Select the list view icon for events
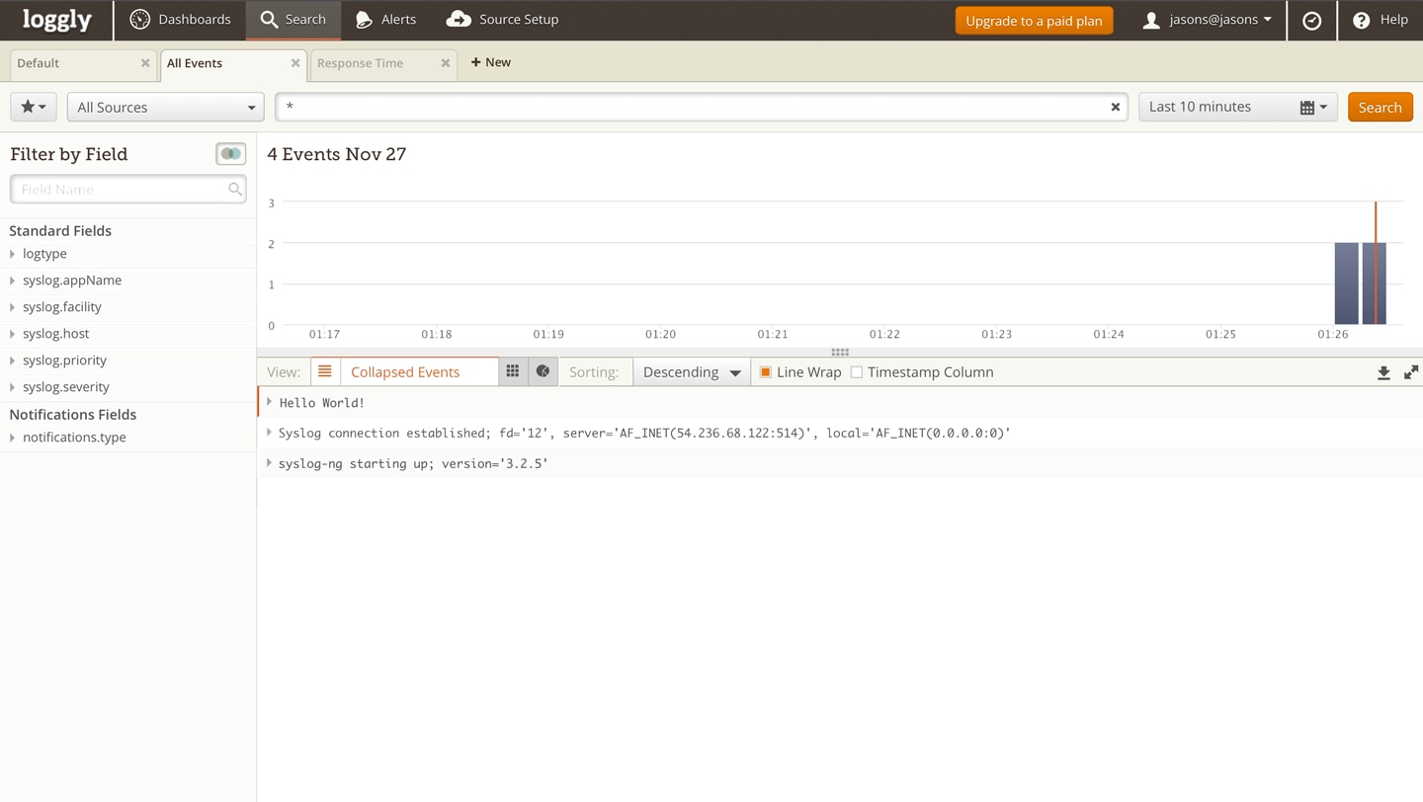The width and height of the screenshot is (1423, 802). pos(324,371)
